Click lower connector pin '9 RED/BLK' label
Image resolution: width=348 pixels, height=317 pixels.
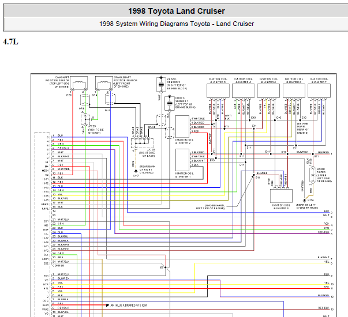click(x=61, y=308)
